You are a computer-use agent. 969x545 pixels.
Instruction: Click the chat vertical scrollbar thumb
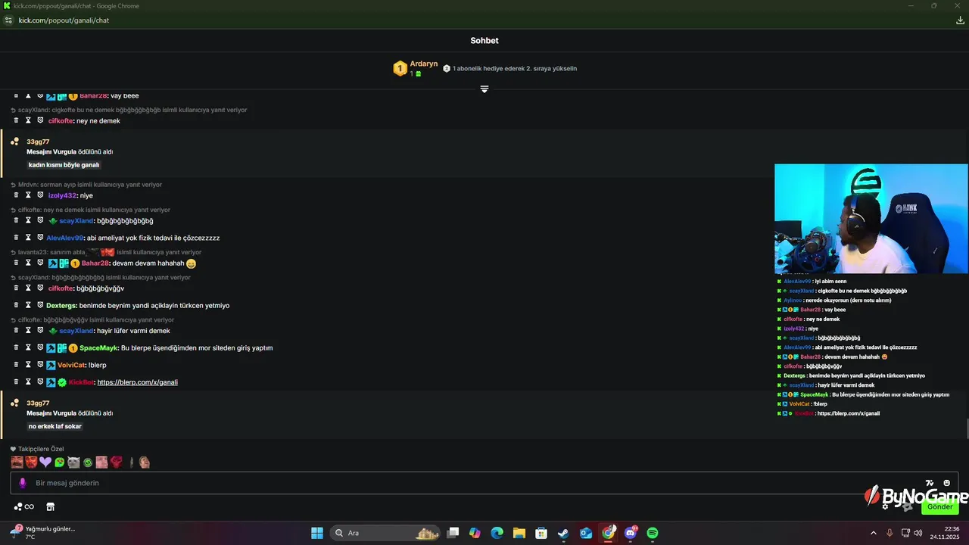(967, 428)
